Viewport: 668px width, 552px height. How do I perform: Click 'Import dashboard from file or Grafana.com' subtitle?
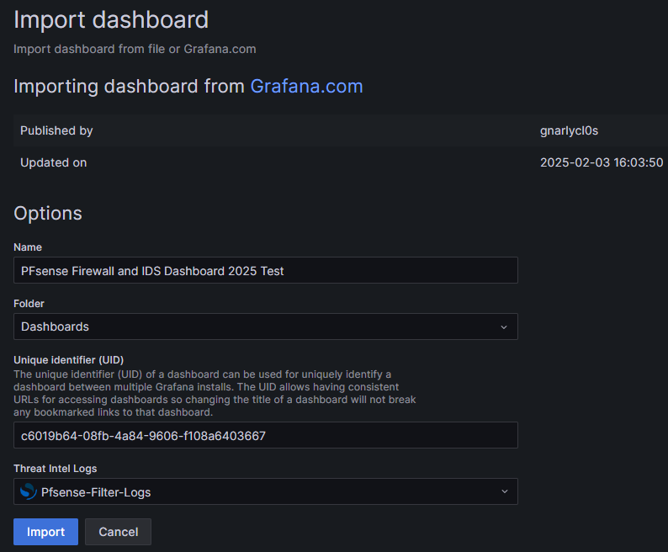(135, 49)
